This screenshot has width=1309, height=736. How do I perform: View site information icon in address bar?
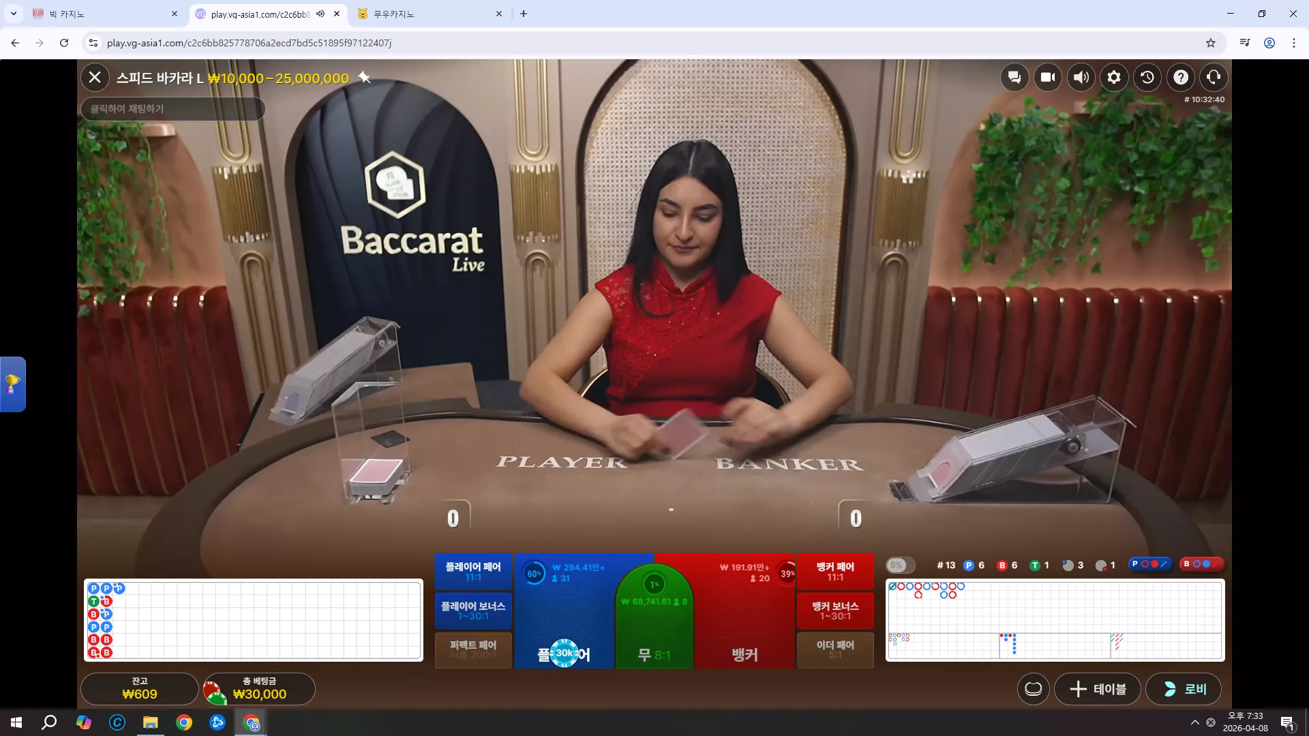pyautogui.click(x=93, y=43)
